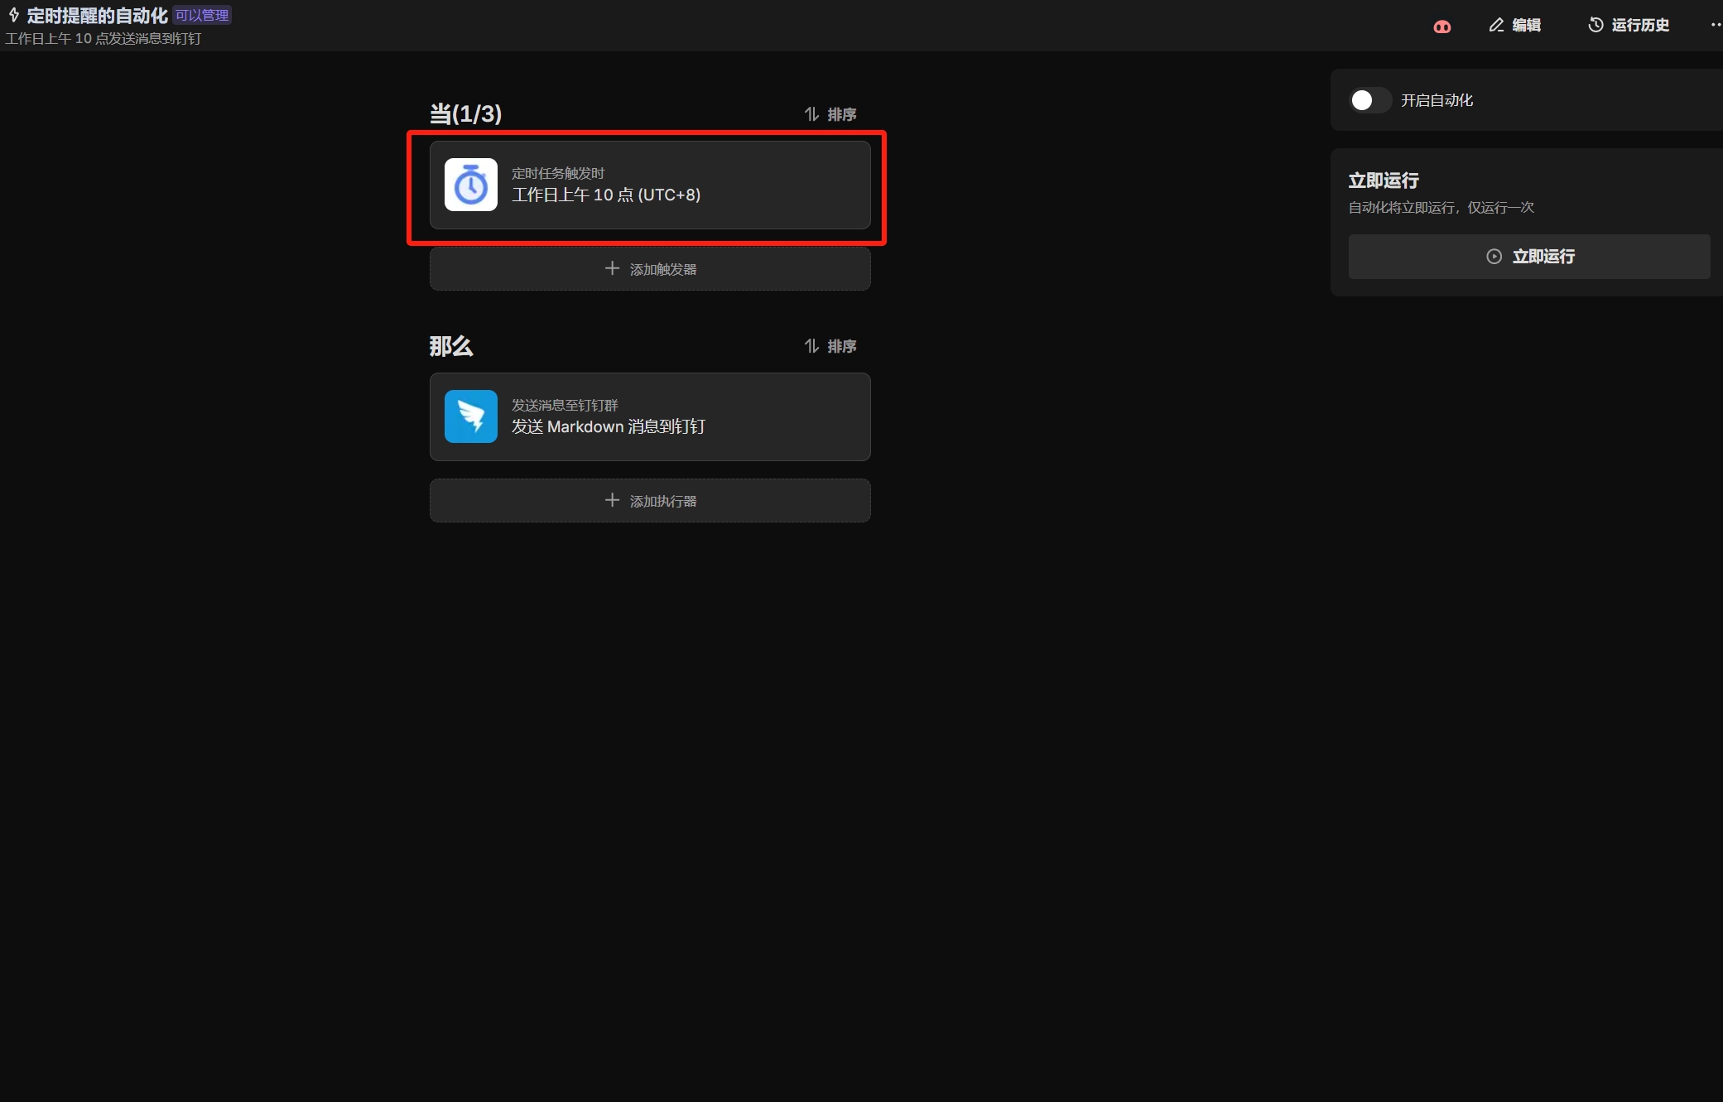Click the 开启自动化 label text

click(x=1437, y=100)
